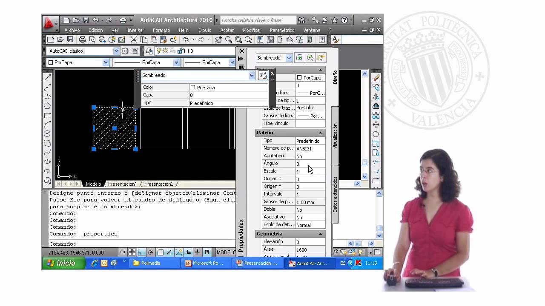Switch to the Modelo tab
The image size is (545, 306).
coord(93,184)
